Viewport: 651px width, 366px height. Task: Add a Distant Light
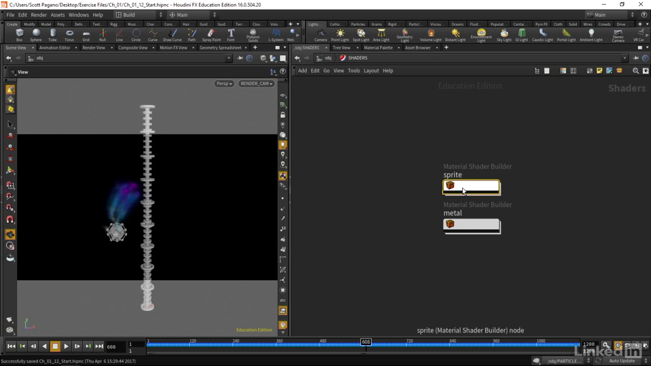click(x=455, y=35)
